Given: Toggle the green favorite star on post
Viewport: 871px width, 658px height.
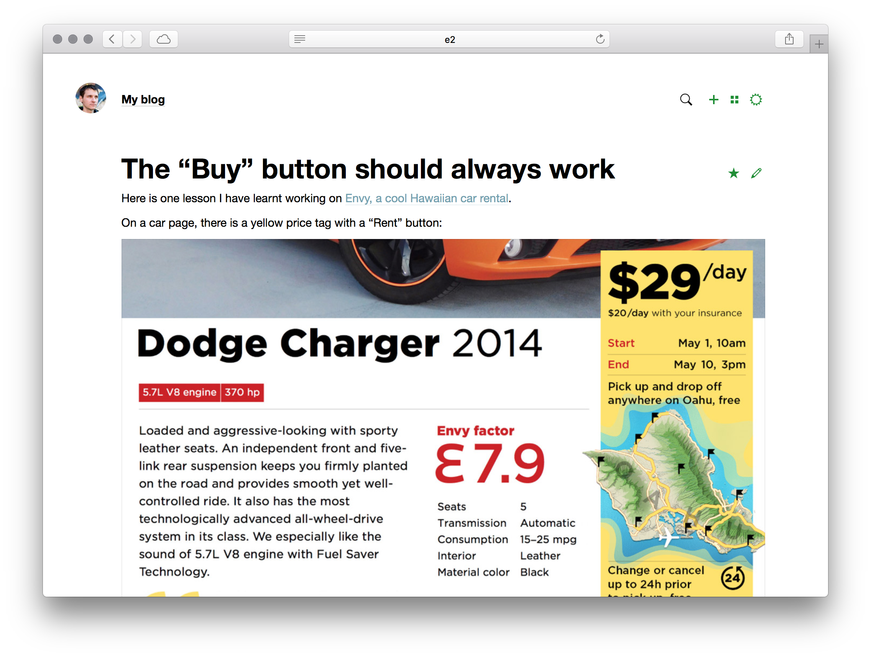Looking at the screenshot, I should coord(733,173).
